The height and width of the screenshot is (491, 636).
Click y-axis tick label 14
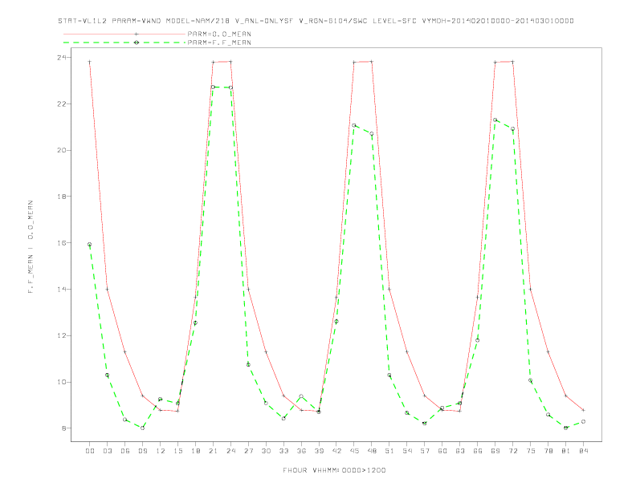click(x=62, y=290)
